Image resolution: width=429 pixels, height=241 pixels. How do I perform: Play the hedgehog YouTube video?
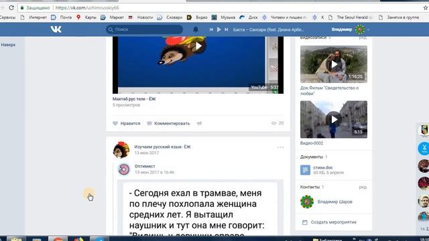199,46
